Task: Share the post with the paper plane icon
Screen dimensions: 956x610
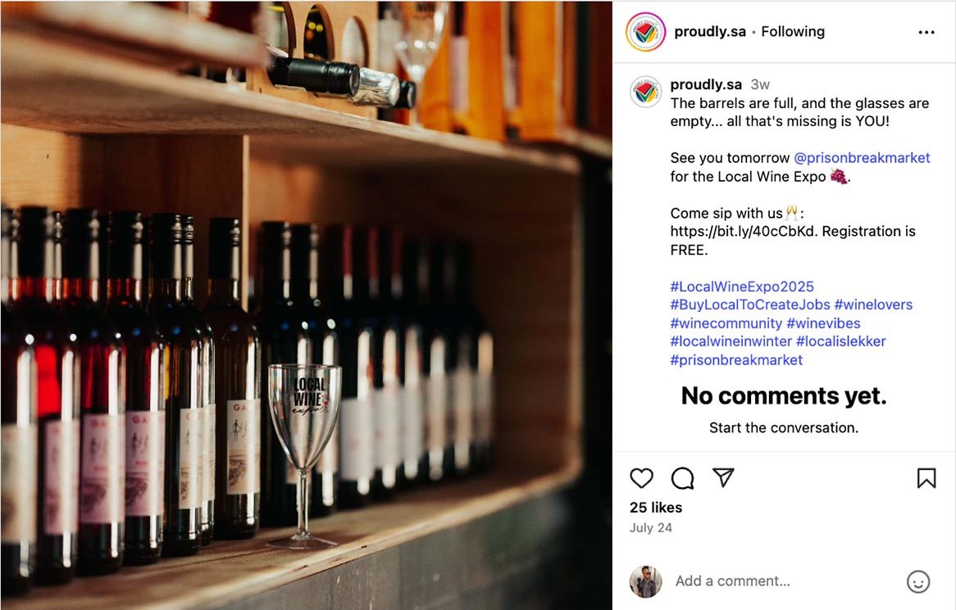Action: click(723, 478)
